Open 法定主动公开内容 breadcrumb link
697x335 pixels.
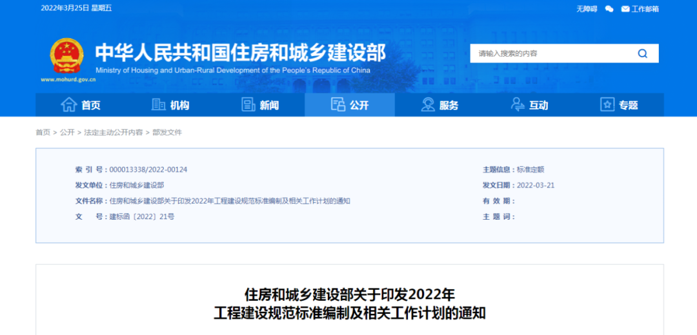[x=113, y=132]
